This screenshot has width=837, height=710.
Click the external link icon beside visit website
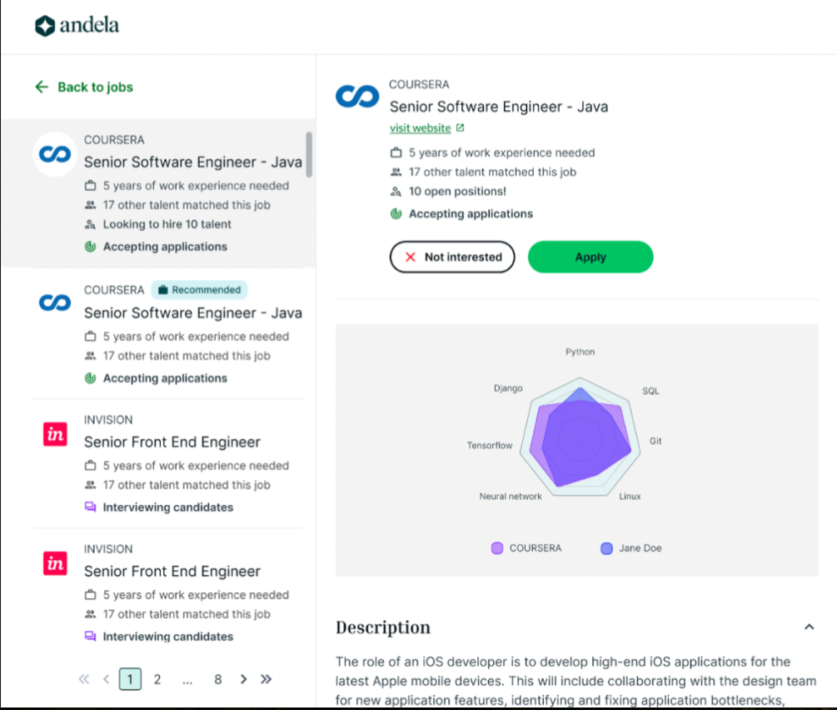460,127
